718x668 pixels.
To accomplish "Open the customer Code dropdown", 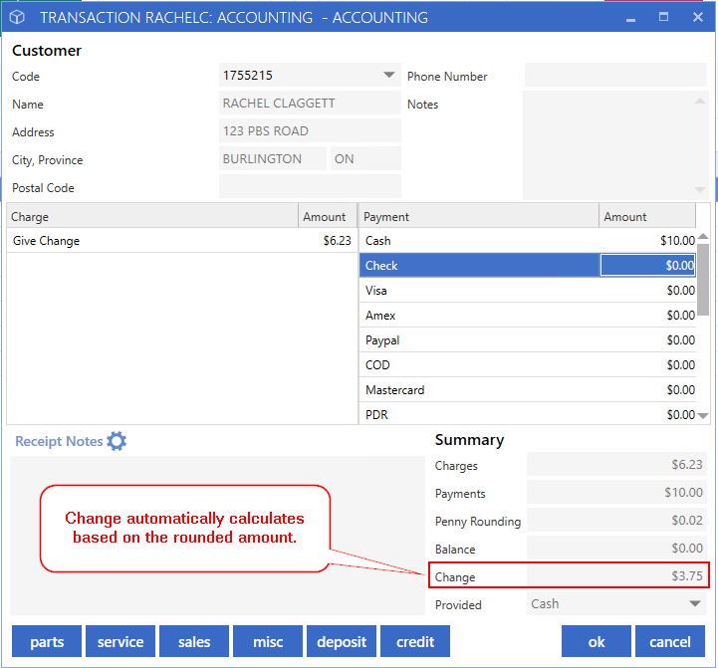I will click(388, 75).
